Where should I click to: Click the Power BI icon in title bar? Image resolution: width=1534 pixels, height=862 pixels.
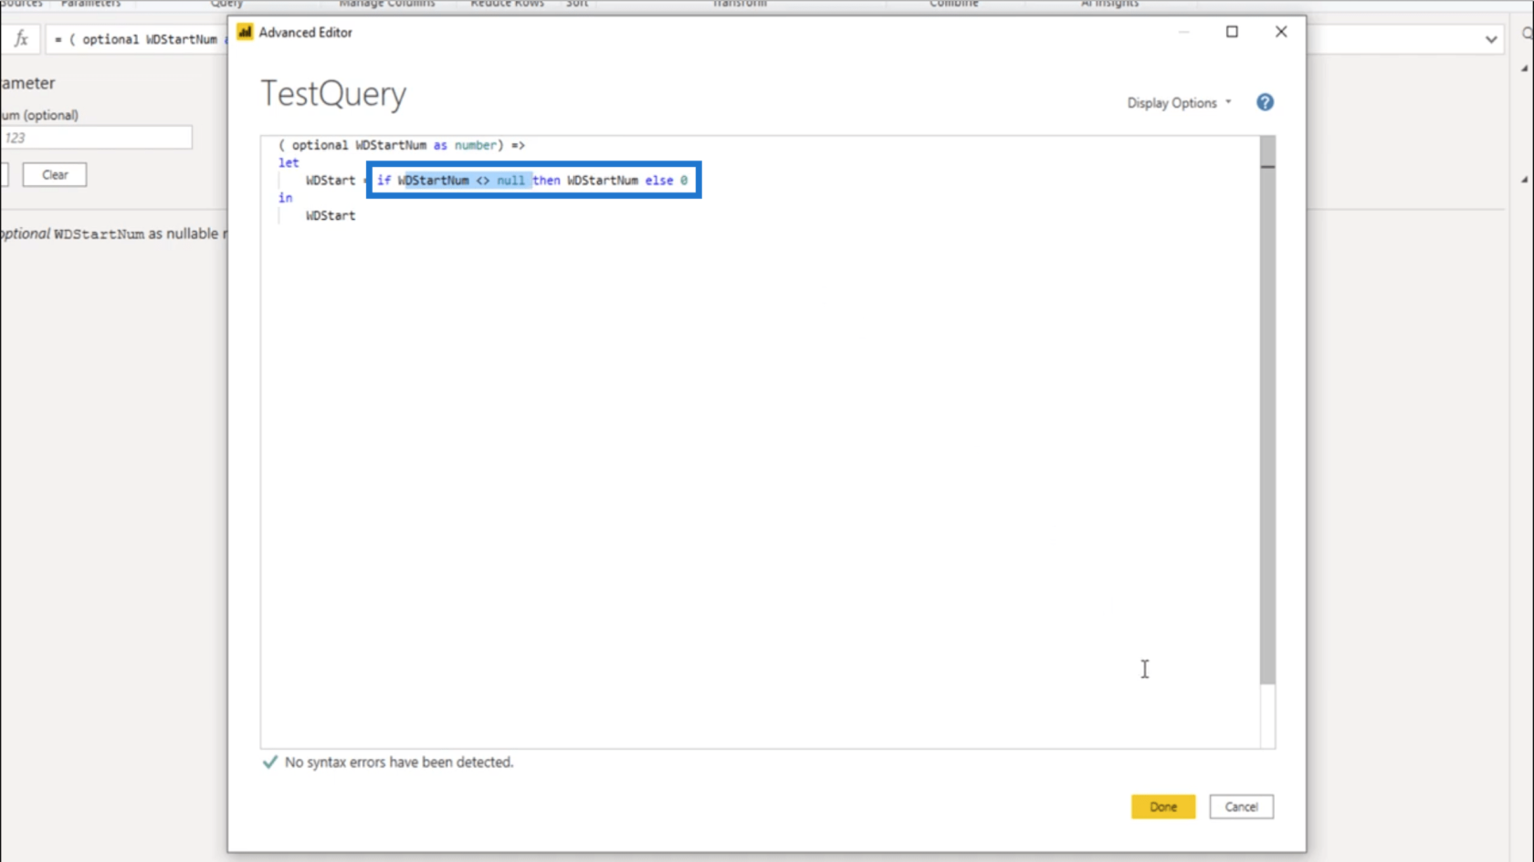(x=245, y=32)
